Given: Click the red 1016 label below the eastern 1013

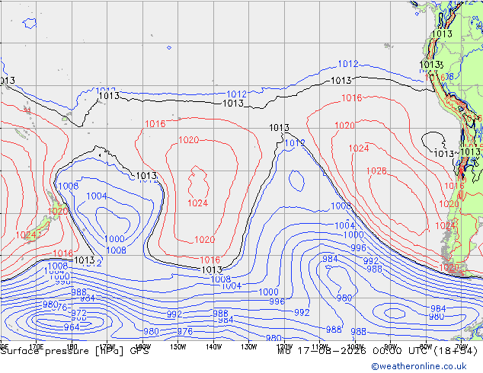Looking at the screenshot, I should pyautogui.click(x=351, y=98).
